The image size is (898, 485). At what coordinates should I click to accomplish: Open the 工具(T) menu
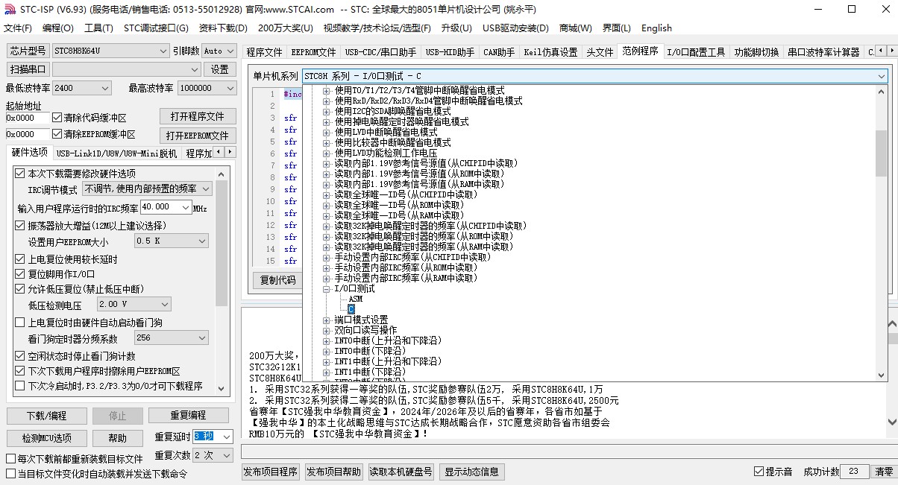(98, 28)
